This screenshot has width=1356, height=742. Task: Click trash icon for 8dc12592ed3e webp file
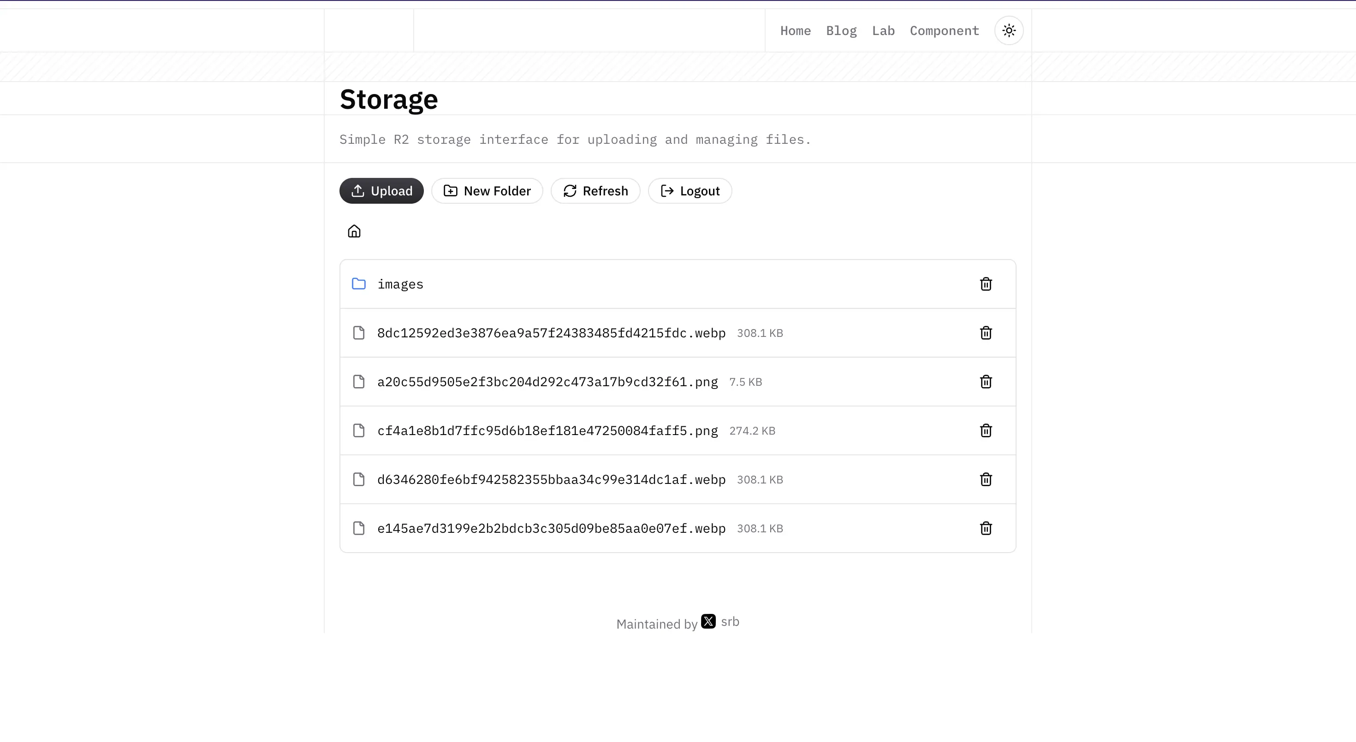pyautogui.click(x=986, y=332)
